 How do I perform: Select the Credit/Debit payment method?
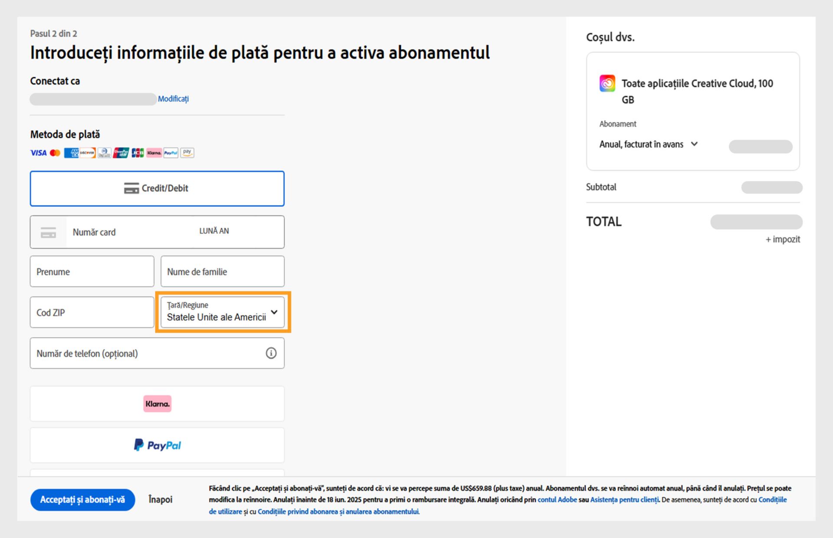[157, 188]
